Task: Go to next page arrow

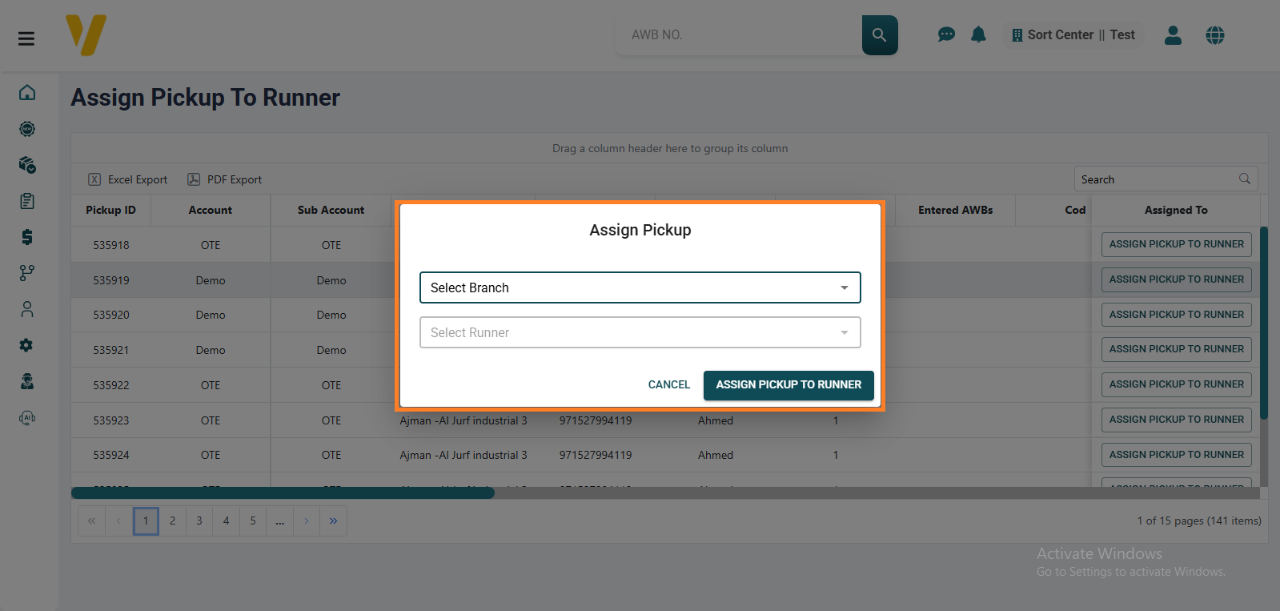Action: [307, 521]
